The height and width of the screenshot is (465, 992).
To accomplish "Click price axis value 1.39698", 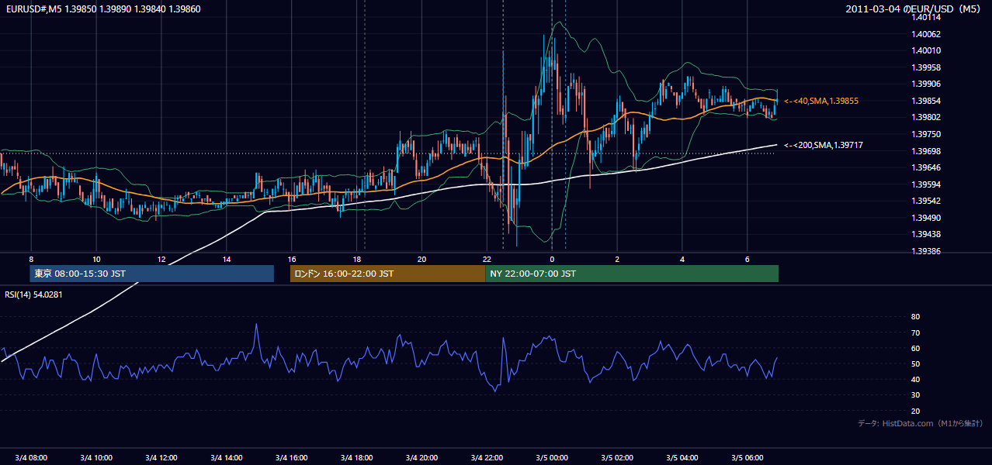I will [928, 151].
